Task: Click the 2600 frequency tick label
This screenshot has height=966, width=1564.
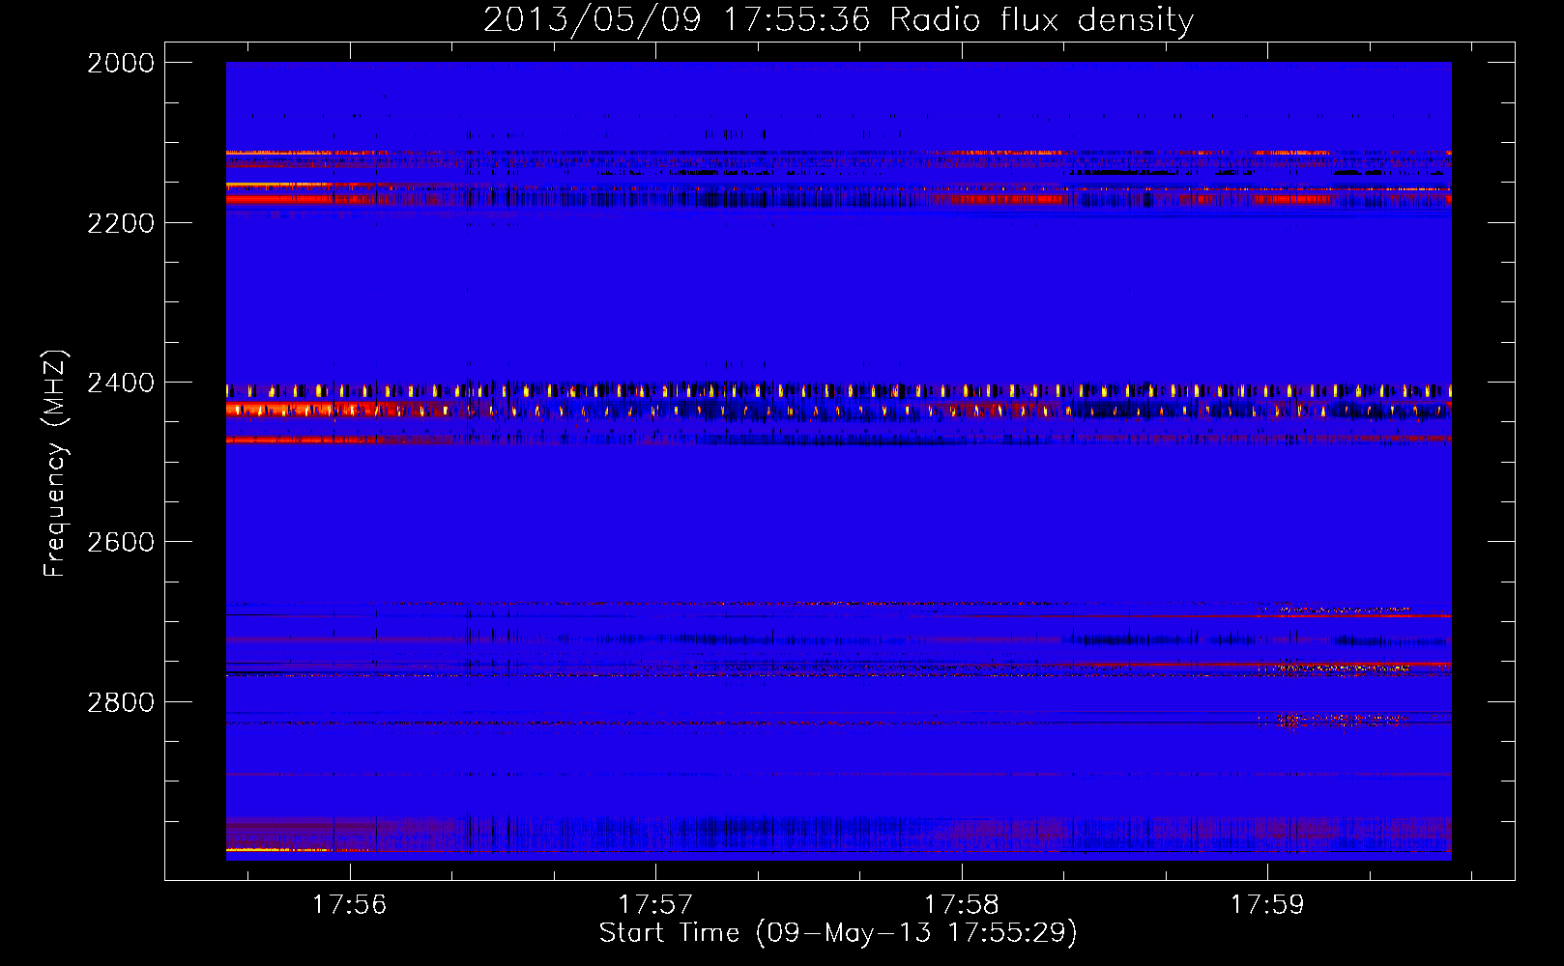Action: [121, 542]
